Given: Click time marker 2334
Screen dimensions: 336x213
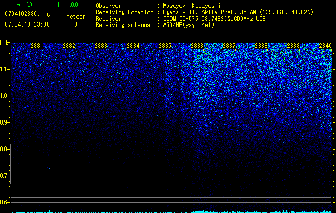Looking at the screenshot, I should point(133,46).
